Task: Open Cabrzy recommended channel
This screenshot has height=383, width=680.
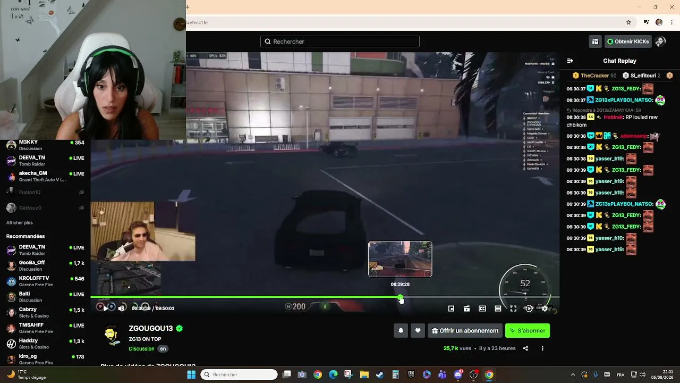Action: pos(45,312)
